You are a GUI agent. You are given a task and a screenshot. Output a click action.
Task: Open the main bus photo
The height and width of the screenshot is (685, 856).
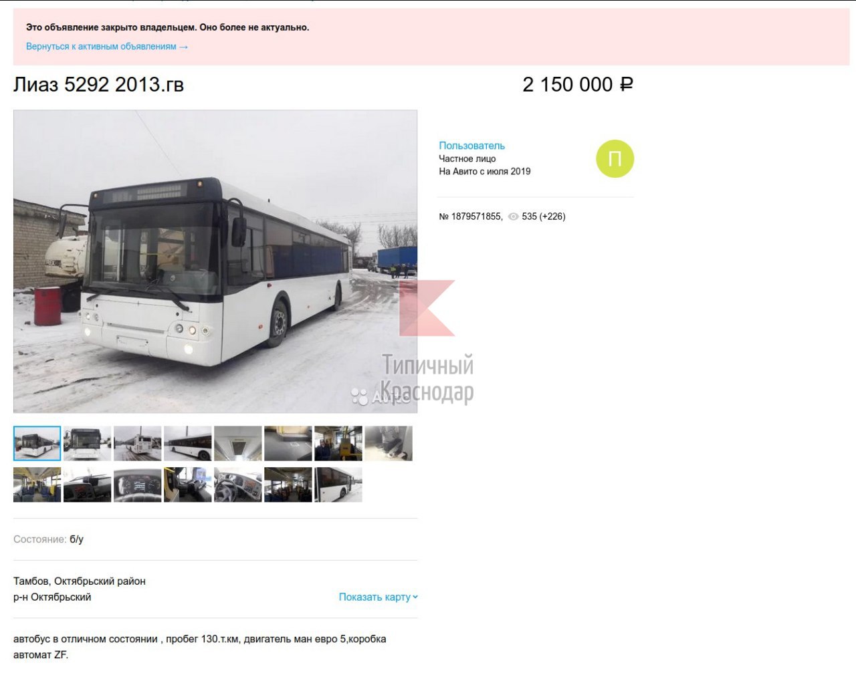(x=215, y=261)
